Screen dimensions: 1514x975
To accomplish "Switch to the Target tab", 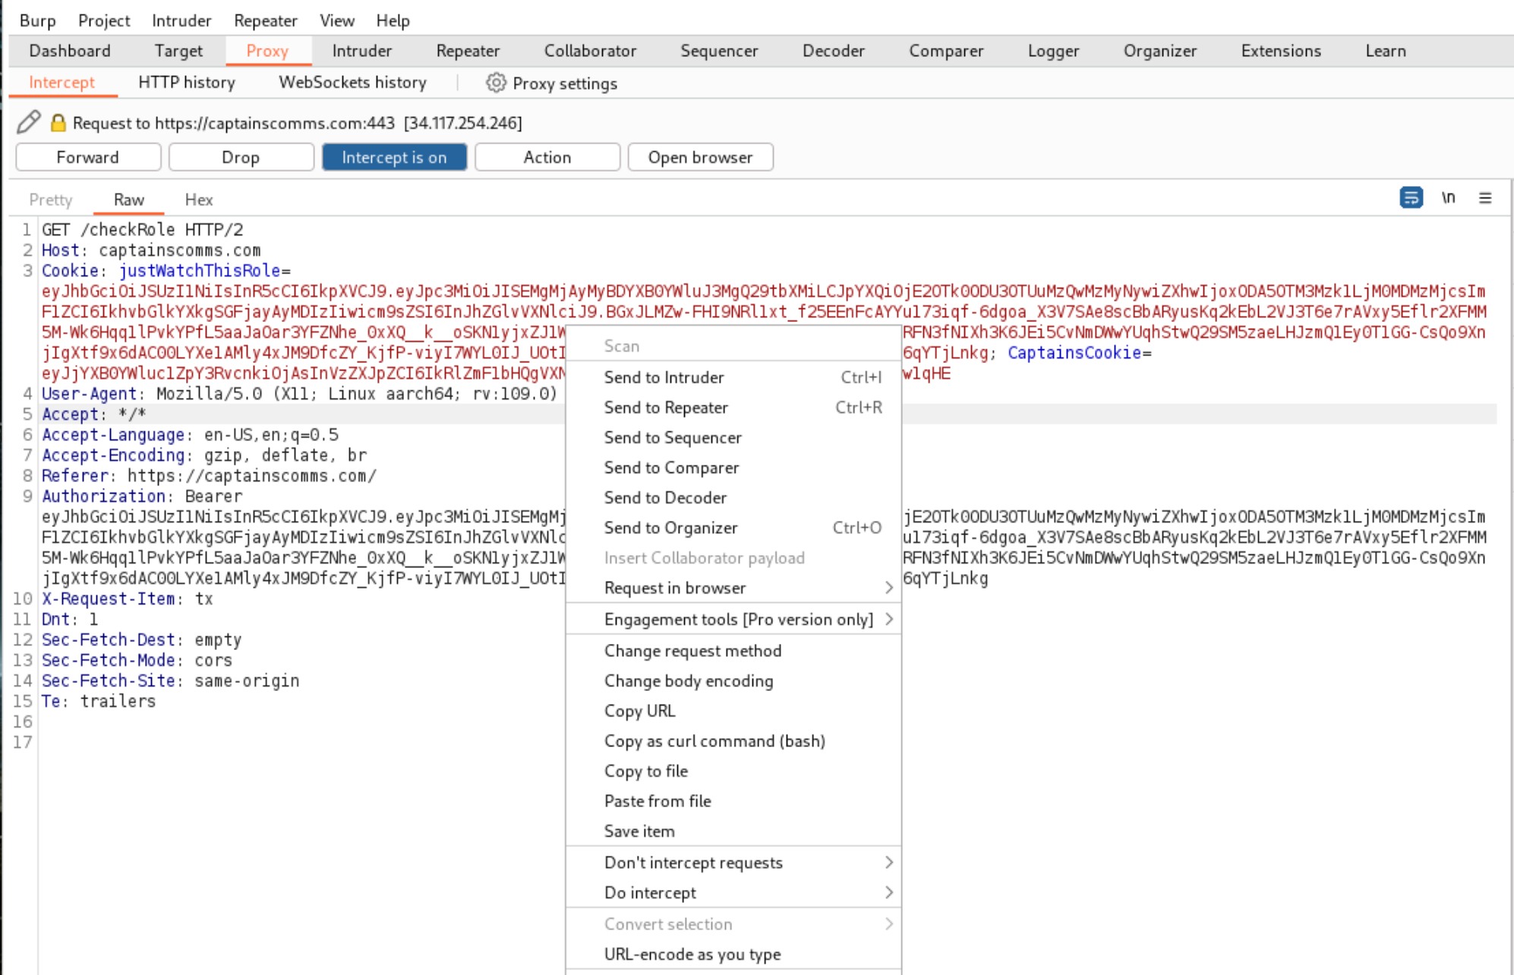I will click(178, 51).
